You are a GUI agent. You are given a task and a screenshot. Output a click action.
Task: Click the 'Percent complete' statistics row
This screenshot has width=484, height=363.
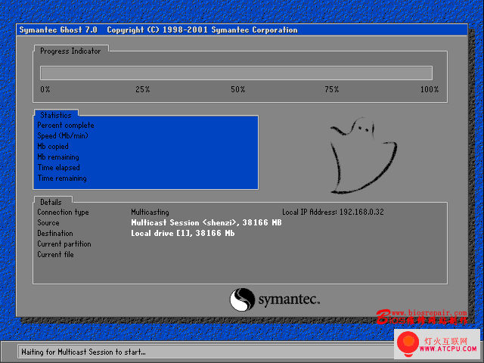coord(66,125)
